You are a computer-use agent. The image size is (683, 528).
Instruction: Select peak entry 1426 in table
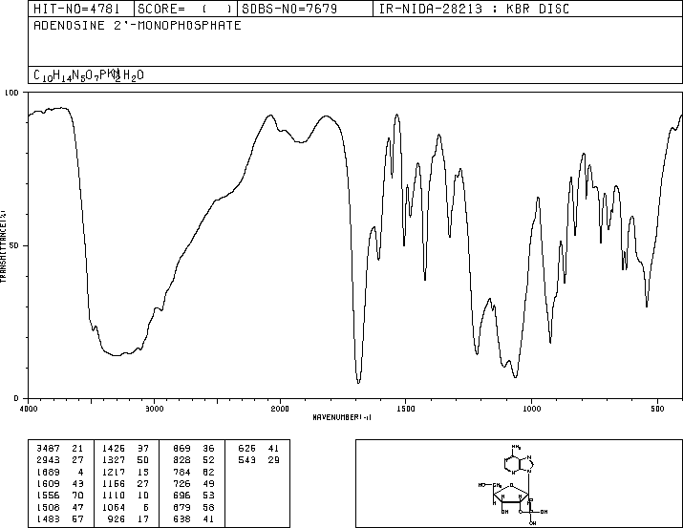pyautogui.click(x=126, y=448)
